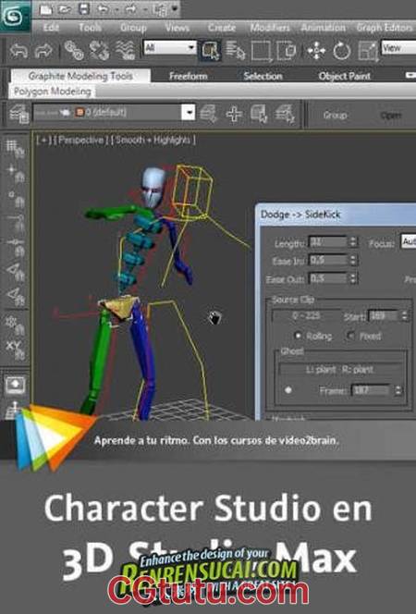This screenshot has width=416, height=614.
Task: Open the Layer Manager icon
Action: [18, 114]
